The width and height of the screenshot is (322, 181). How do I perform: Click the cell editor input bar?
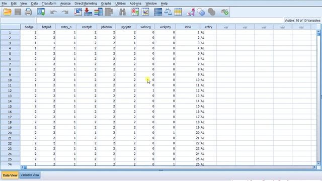[160, 20]
